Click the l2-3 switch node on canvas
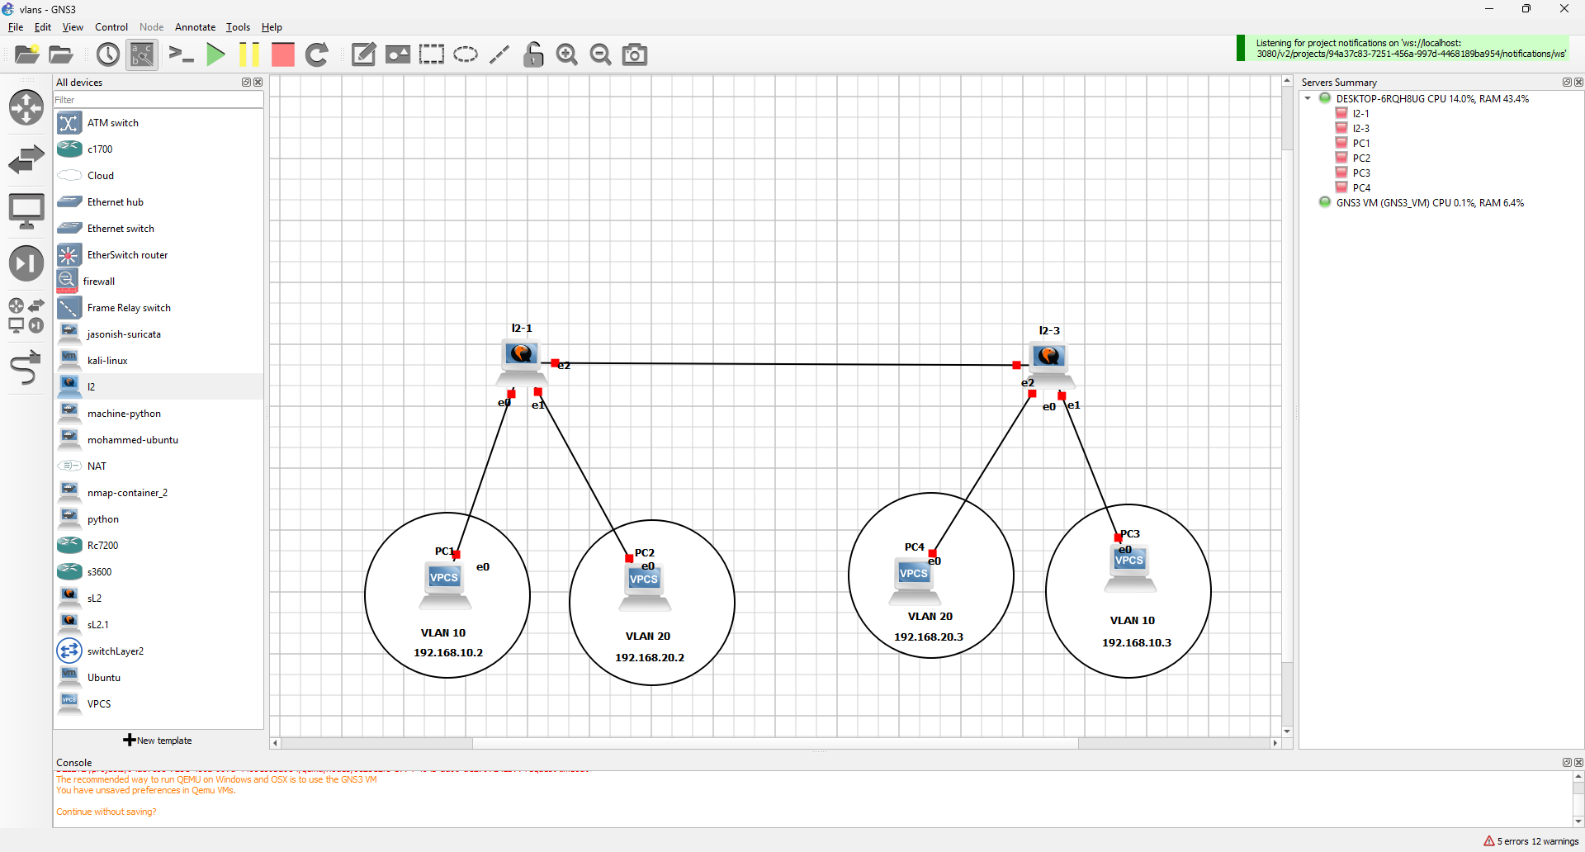This screenshot has width=1585, height=852. (x=1049, y=364)
